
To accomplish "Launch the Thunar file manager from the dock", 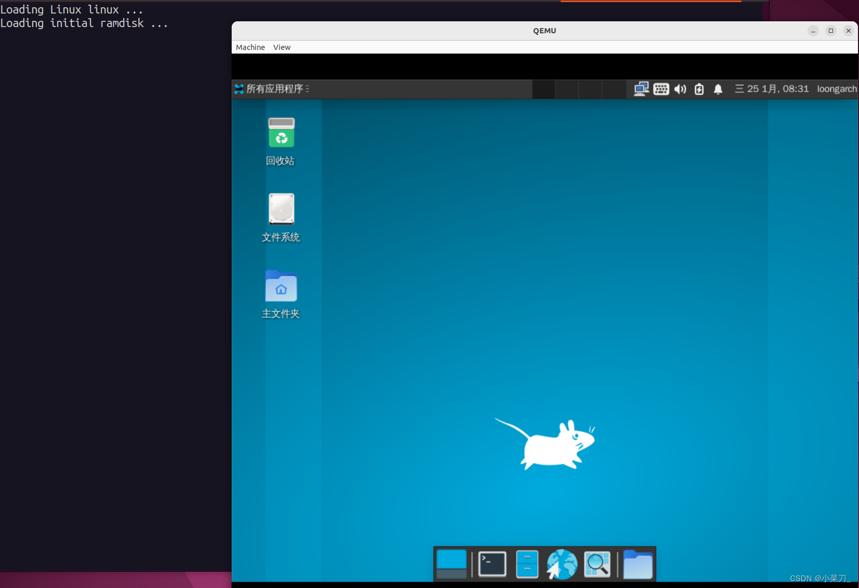I will (526, 564).
